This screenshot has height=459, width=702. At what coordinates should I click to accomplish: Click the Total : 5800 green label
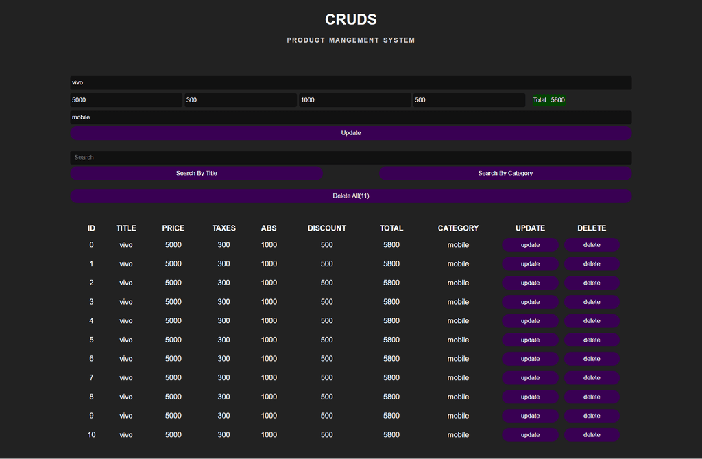point(548,100)
